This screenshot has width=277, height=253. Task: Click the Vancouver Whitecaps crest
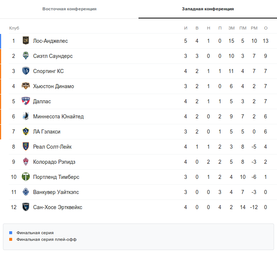point(26,192)
